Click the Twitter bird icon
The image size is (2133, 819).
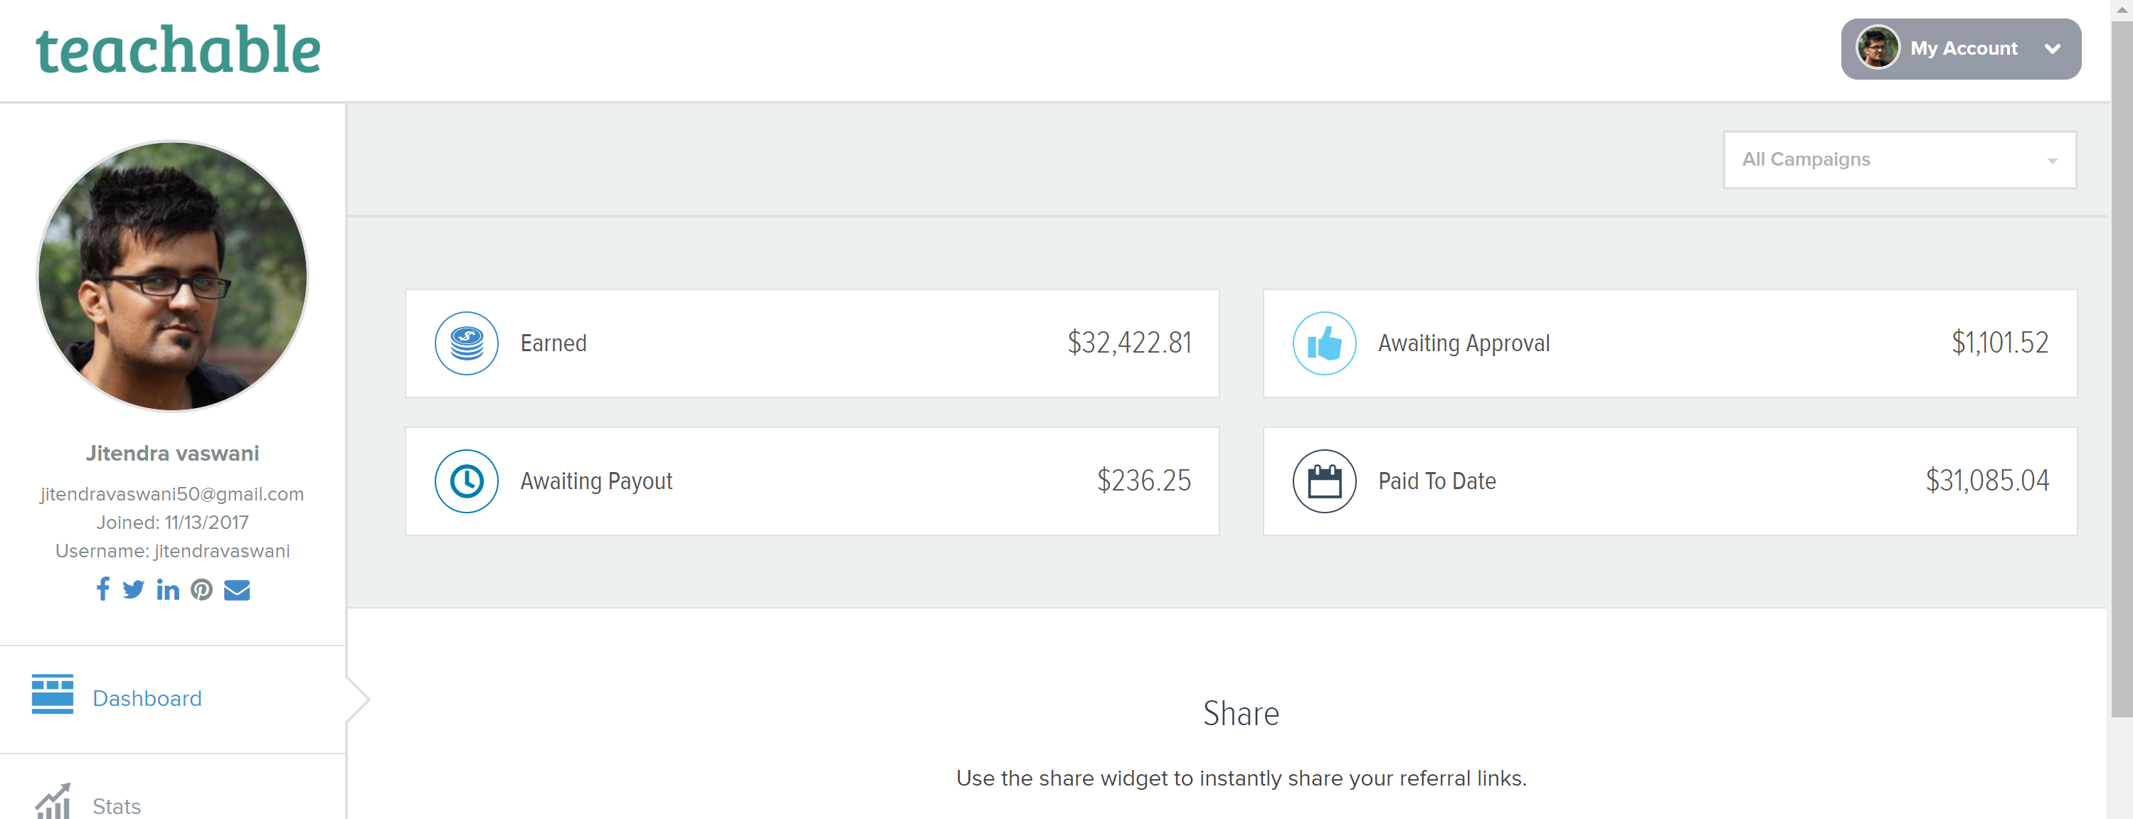133,589
